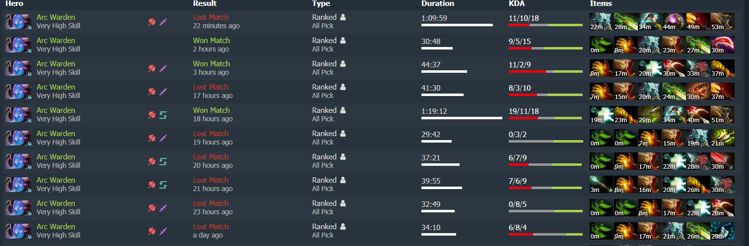Viewport: 749px width, 246px height.
Task: Click the duration bar under 1:19:12
Action: (462, 118)
